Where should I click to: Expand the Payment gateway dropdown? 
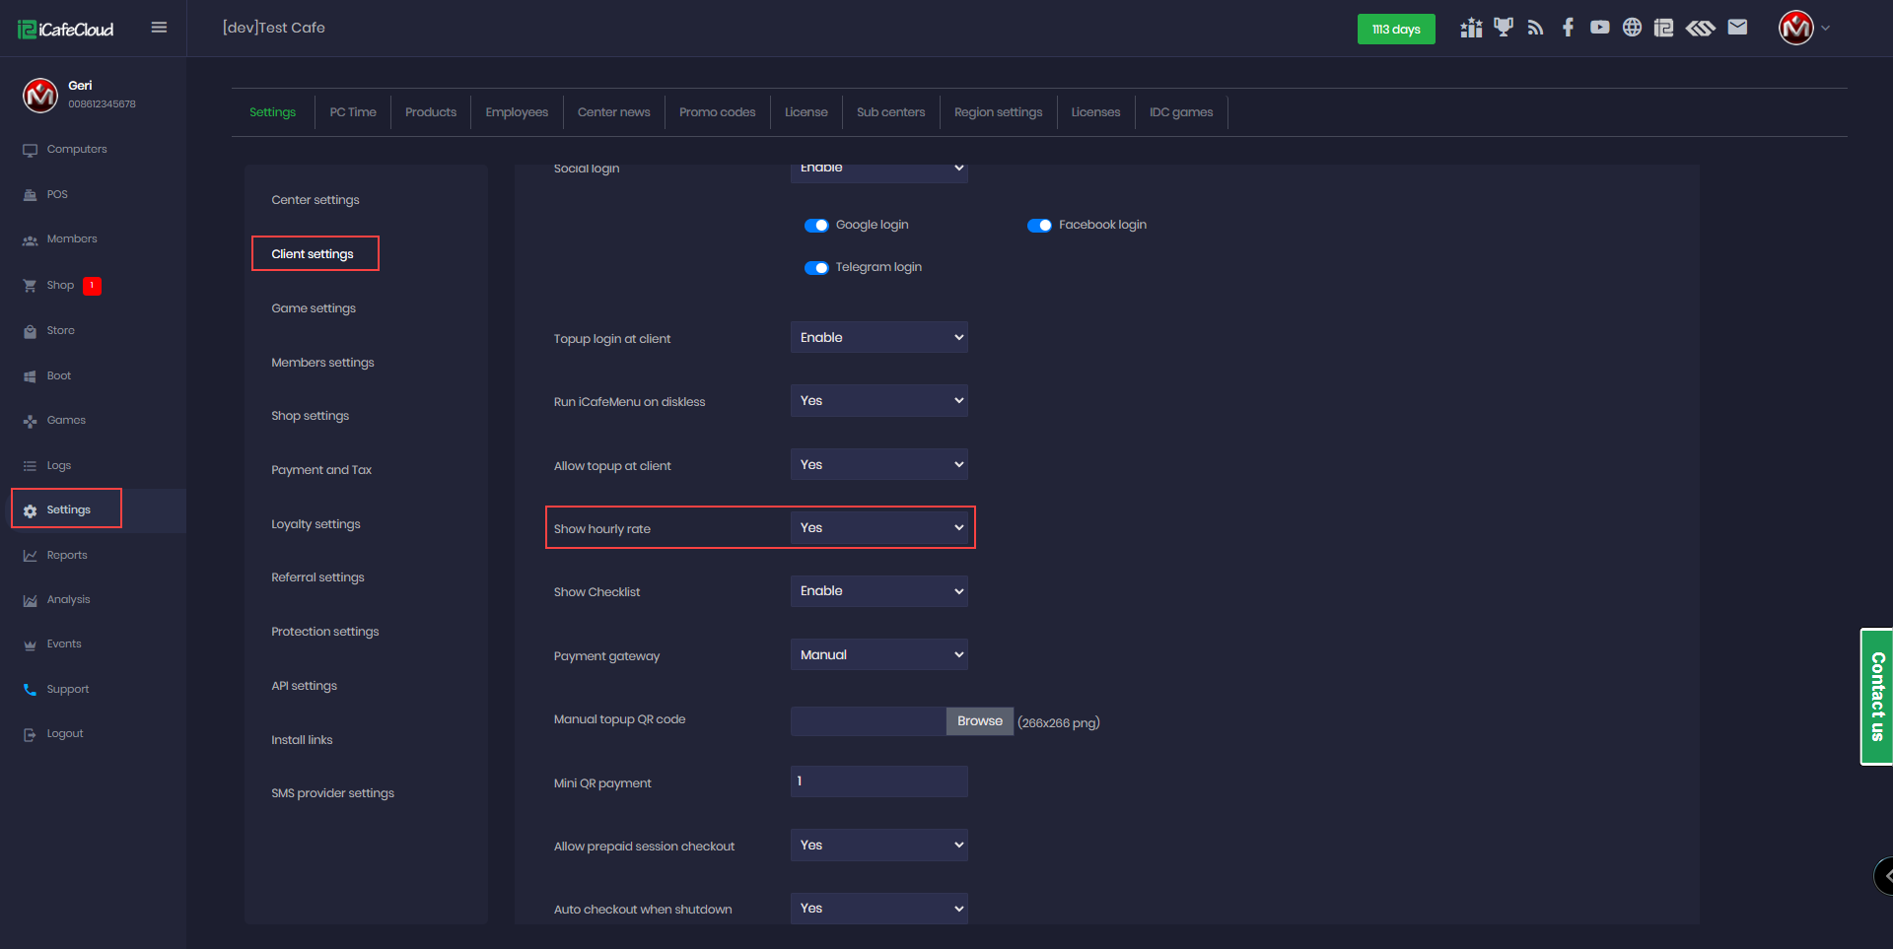point(878,655)
